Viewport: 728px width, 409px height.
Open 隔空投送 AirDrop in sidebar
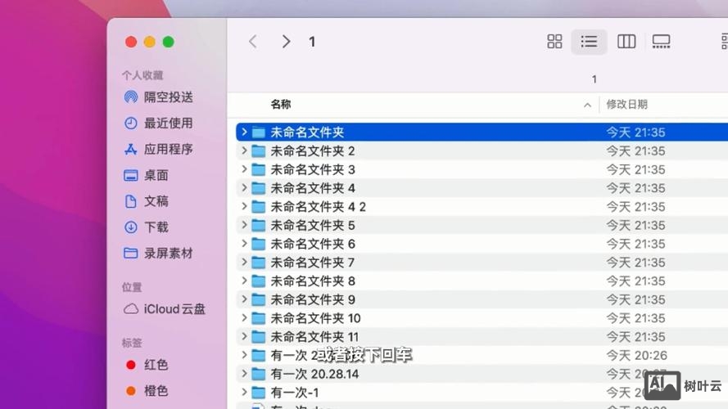tap(158, 97)
